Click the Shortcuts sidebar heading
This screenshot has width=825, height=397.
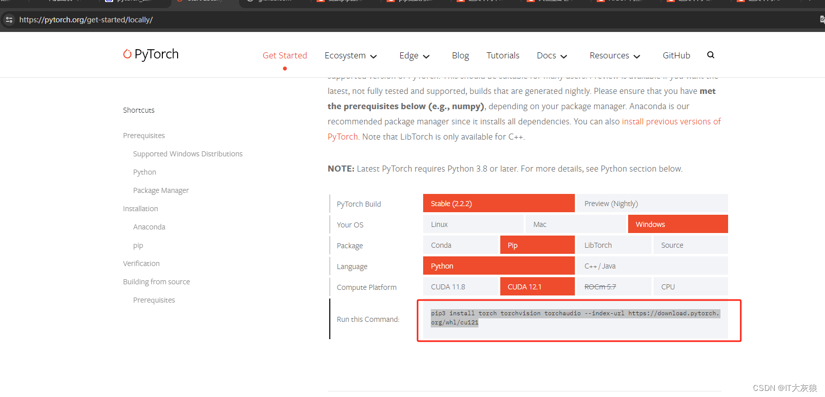139,110
